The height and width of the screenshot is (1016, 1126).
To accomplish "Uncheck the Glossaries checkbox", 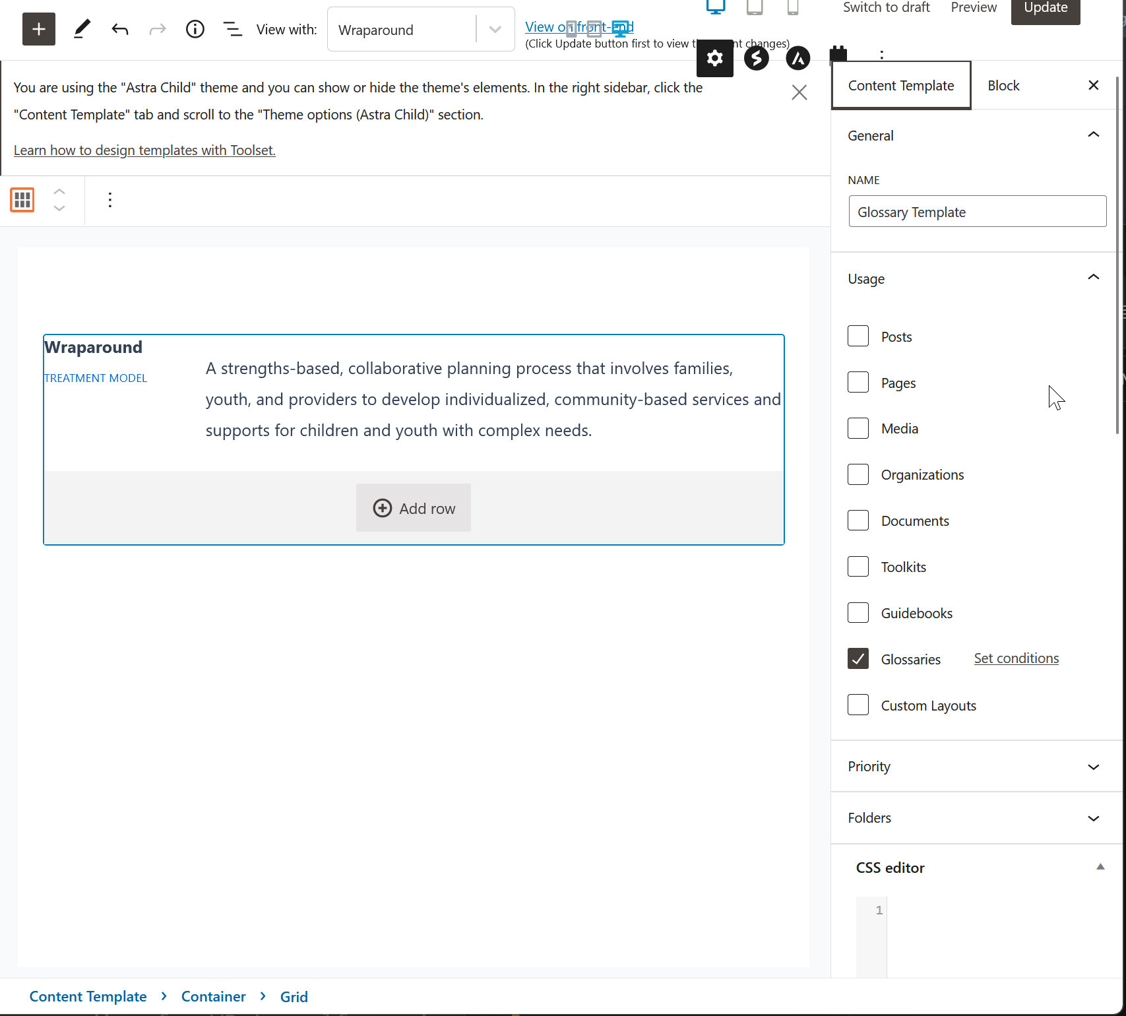I will point(858,659).
